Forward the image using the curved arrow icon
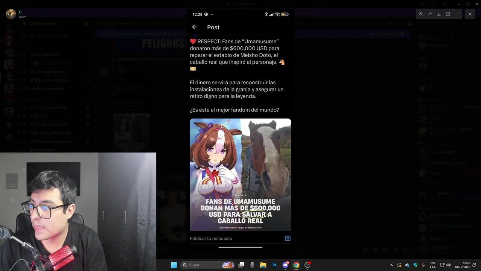 [x=430, y=14]
